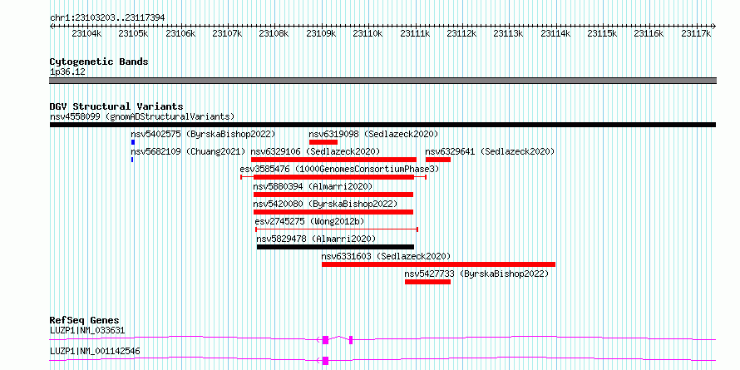740x370 pixels.
Task: Open the nsv5420080 (ByrskaBishop2022) label
Action: 325,204
